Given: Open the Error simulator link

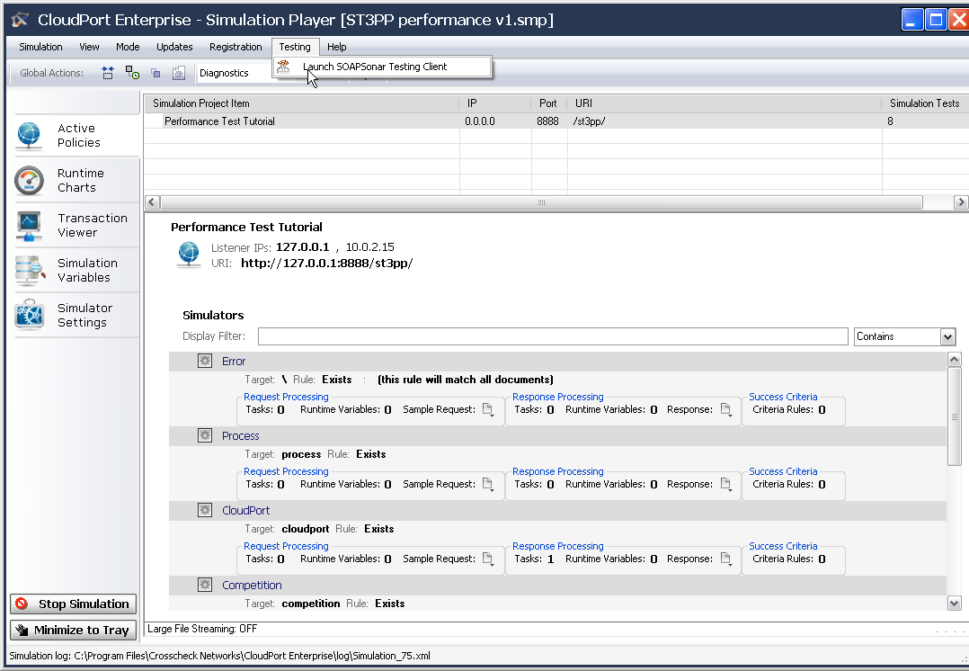Looking at the screenshot, I should (234, 362).
